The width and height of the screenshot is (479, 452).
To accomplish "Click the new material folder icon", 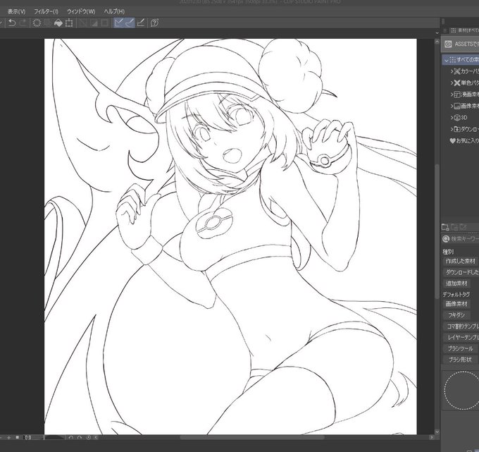I will click(445, 227).
